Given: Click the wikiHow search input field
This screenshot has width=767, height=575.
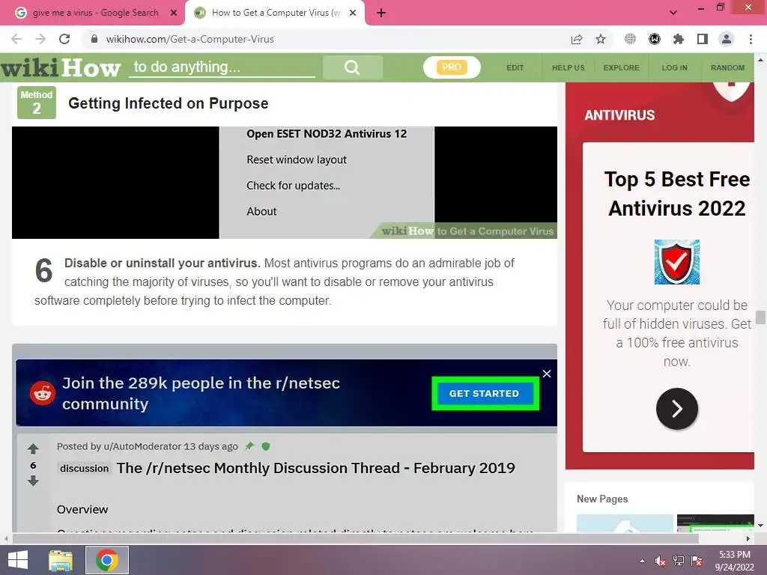Looking at the screenshot, I should click(222, 67).
